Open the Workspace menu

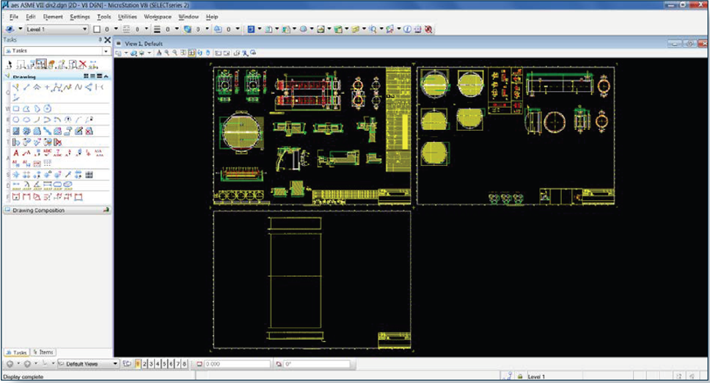click(x=157, y=16)
